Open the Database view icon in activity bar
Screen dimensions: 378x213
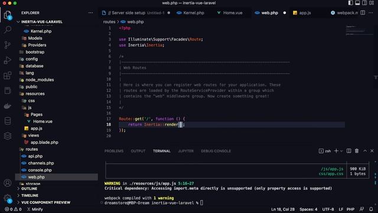(8, 121)
